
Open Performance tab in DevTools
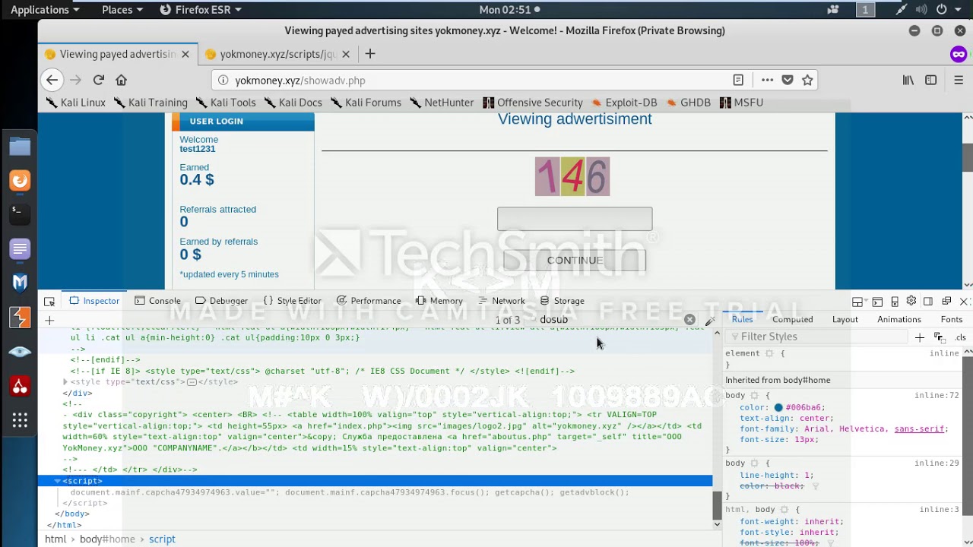pyautogui.click(x=369, y=301)
